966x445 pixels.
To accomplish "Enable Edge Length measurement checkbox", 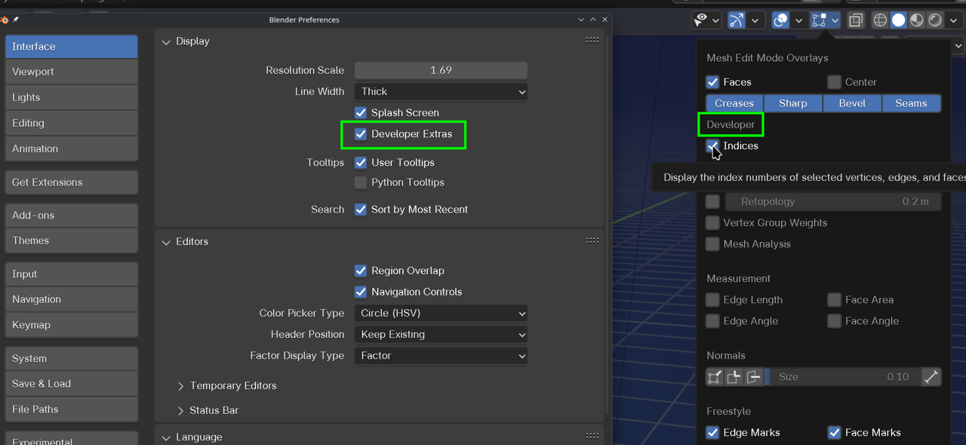I will [712, 299].
